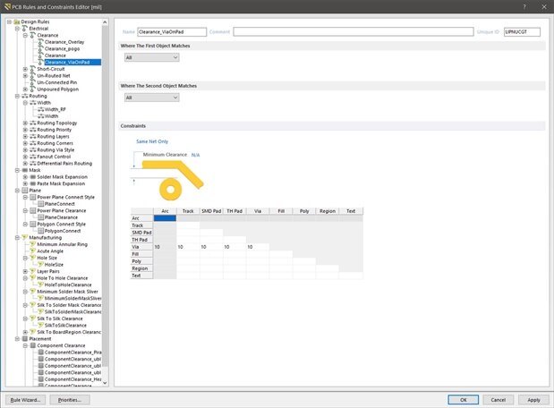
Task: Click the Manufacturing category icon
Action: pyautogui.click(x=25, y=237)
